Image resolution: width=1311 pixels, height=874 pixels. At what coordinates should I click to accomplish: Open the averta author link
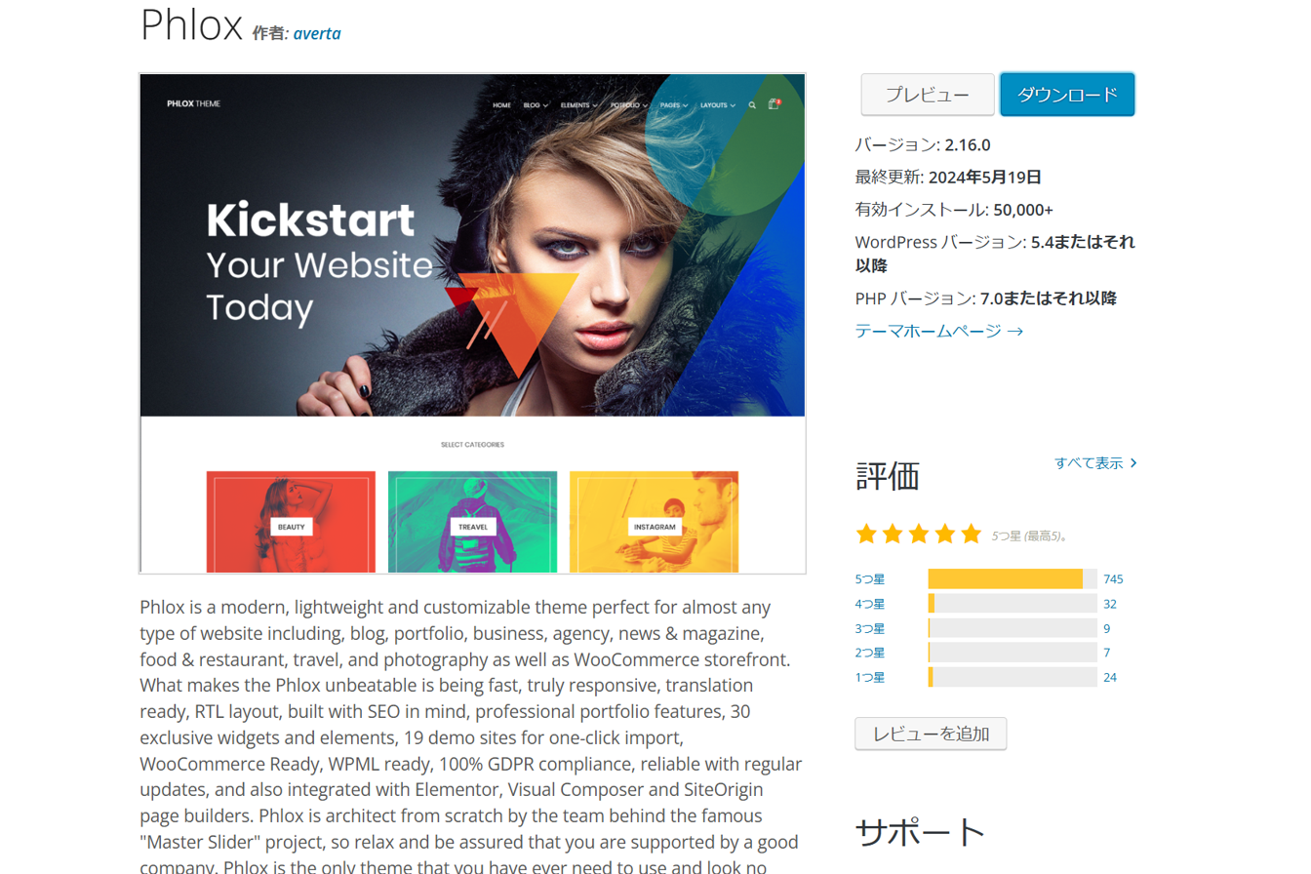tap(317, 33)
